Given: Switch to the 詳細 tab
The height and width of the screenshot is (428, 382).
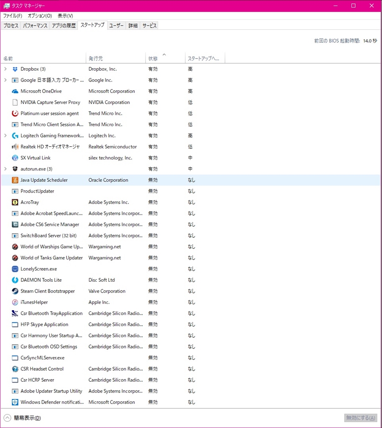Looking at the screenshot, I should (133, 25).
